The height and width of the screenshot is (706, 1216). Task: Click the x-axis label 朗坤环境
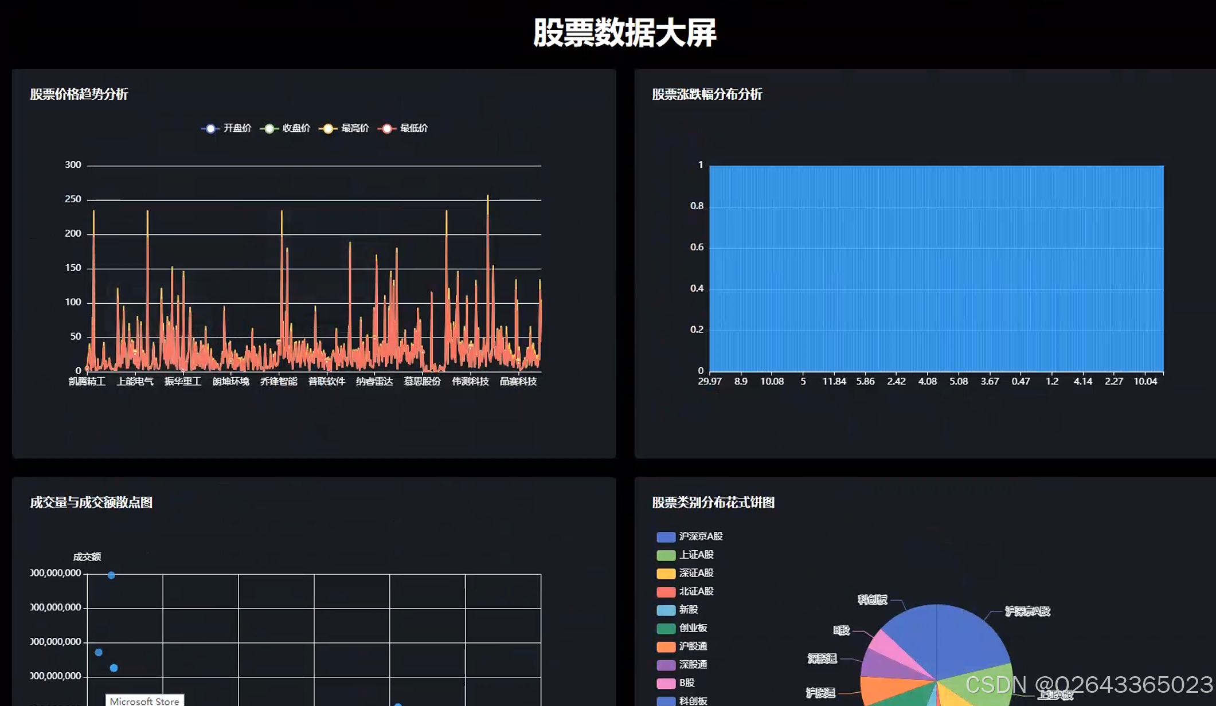[231, 382]
